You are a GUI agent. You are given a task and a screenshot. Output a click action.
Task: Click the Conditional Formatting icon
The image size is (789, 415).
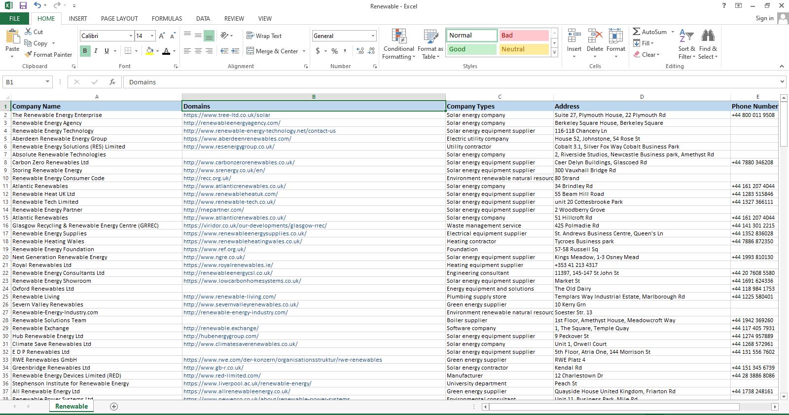tap(399, 37)
